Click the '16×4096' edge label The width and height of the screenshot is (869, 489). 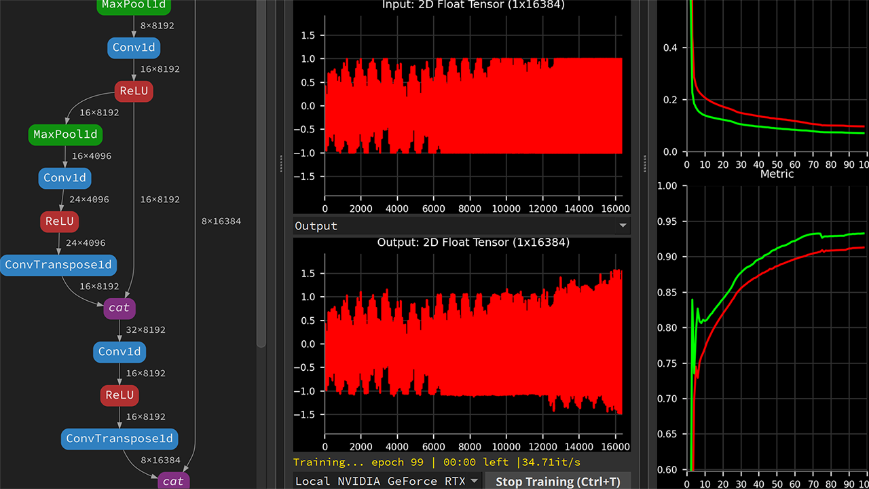point(92,156)
